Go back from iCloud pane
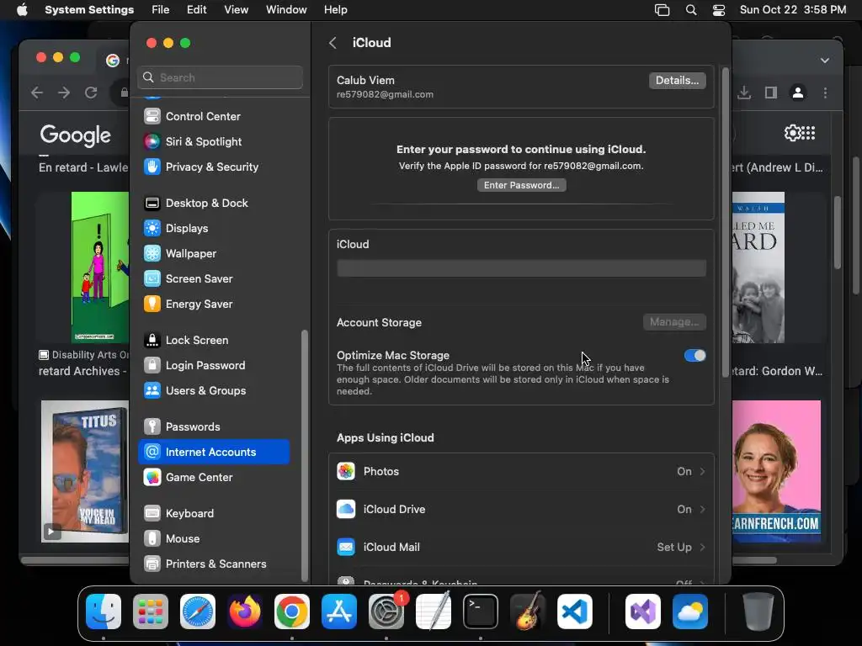This screenshot has width=862, height=646. tap(333, 43)
